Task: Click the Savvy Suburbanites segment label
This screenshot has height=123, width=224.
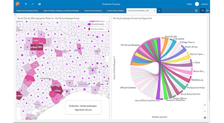Action: point(190,94)
